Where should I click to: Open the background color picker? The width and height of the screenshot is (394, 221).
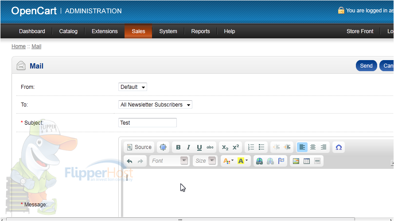[x=242, y=161]
